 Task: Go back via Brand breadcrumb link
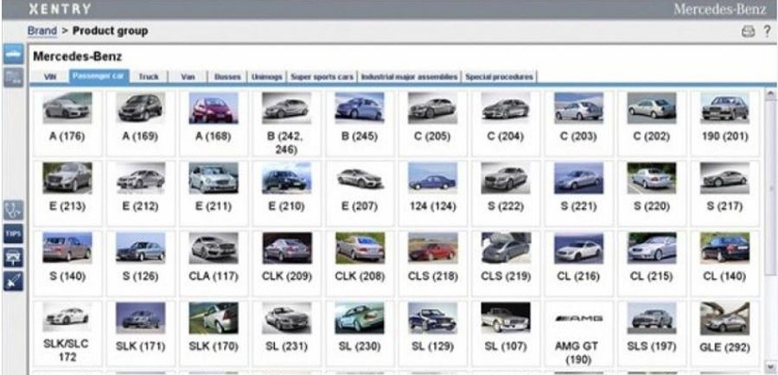tap(42, 31)
